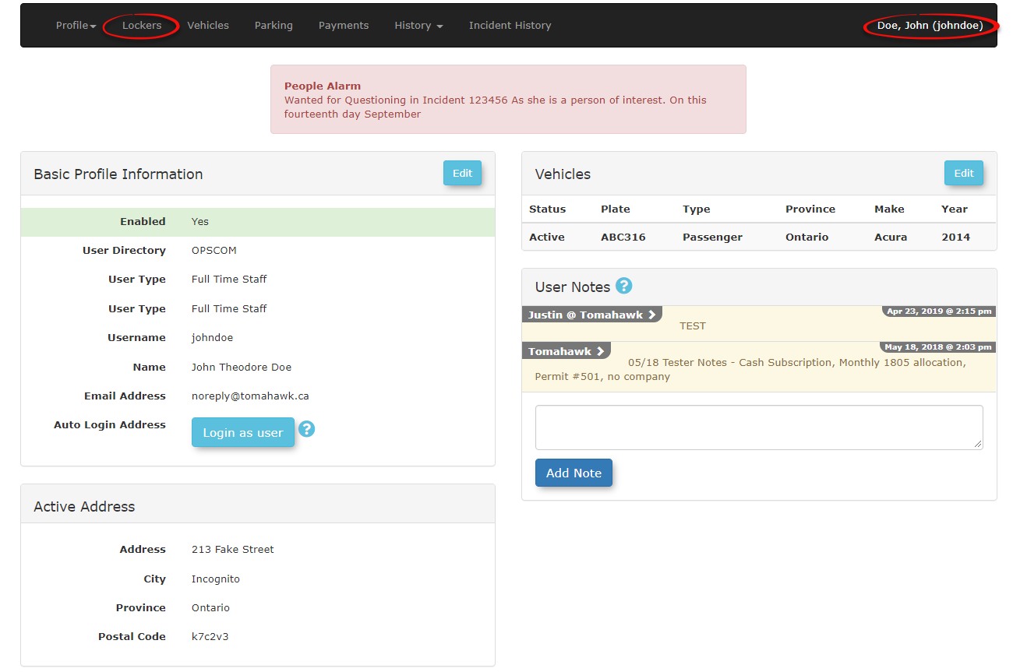Click the Enabled value Yes
Image resolution: width=1013 pixels, height=672 pixels.
[200, 221]
